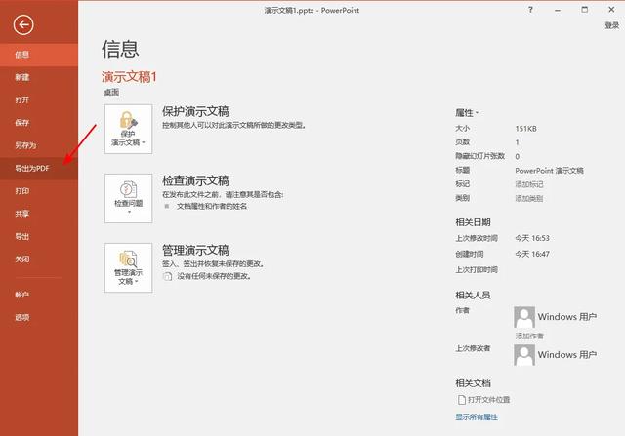Click the last modifier's Windows 用户 avatar
This screenshot has width=625, height=436.
coord(524,354)
